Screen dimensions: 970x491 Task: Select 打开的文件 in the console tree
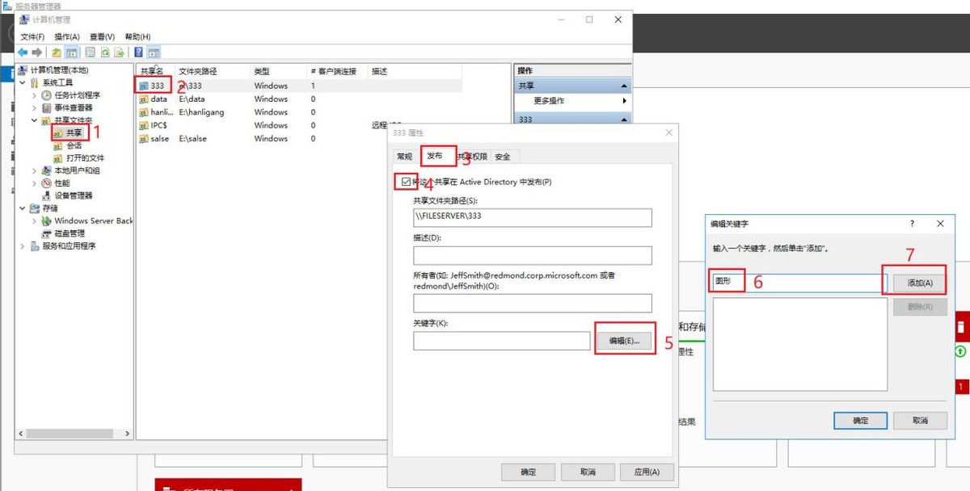click(x=86, y=157)
